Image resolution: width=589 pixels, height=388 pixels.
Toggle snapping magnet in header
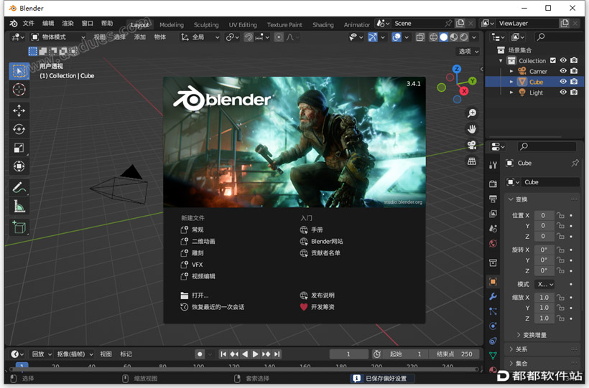(x=249, y=37)
